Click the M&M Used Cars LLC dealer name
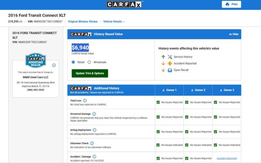 (x=36, y=77)
